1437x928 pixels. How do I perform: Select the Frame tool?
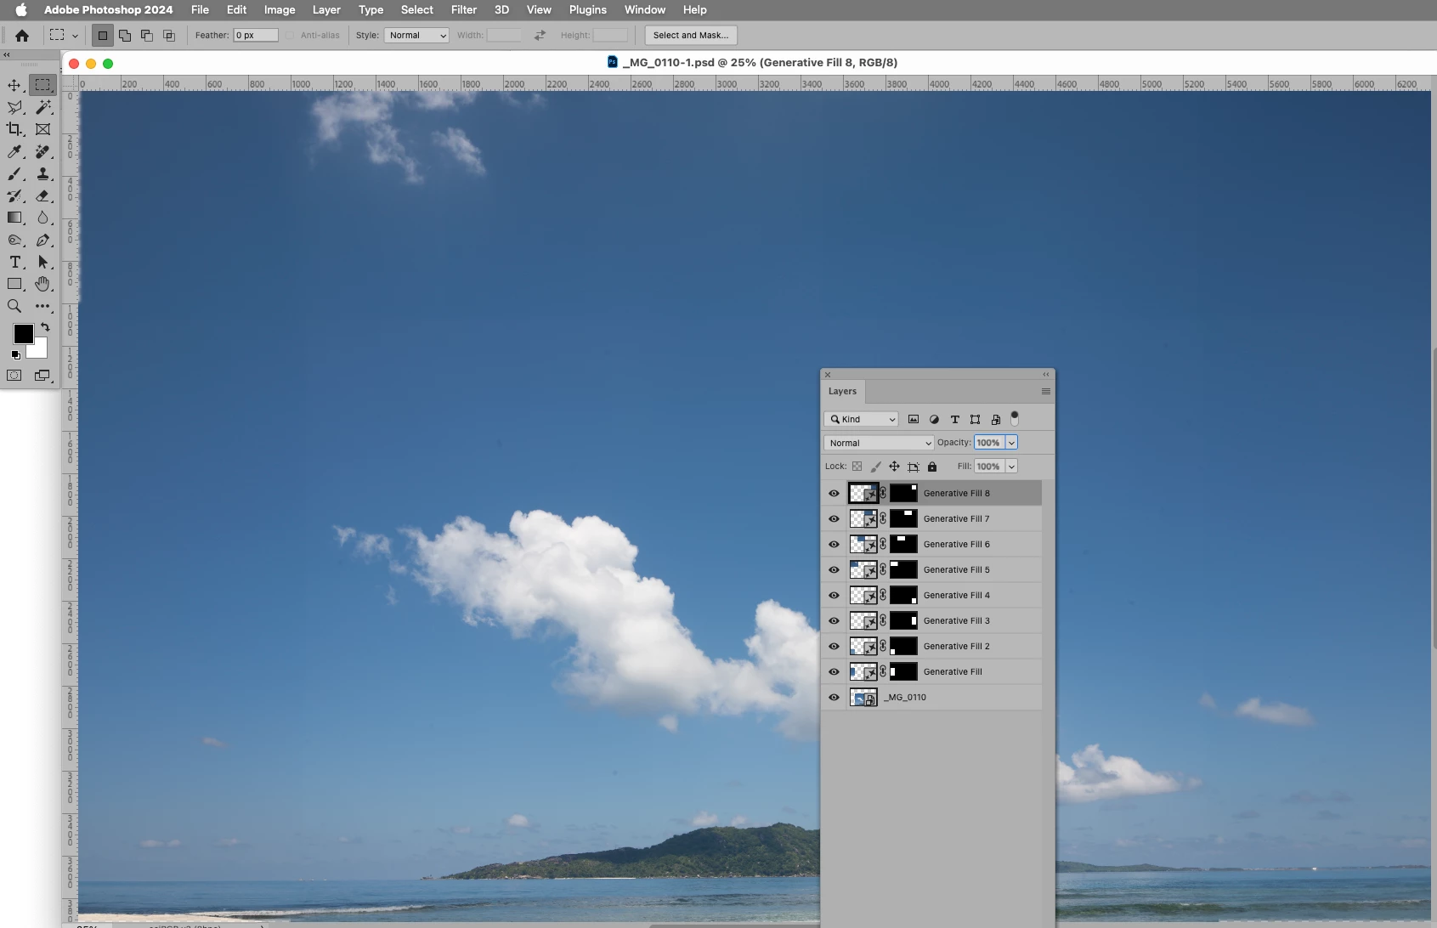pyautogui.click(x=42, y=129)
